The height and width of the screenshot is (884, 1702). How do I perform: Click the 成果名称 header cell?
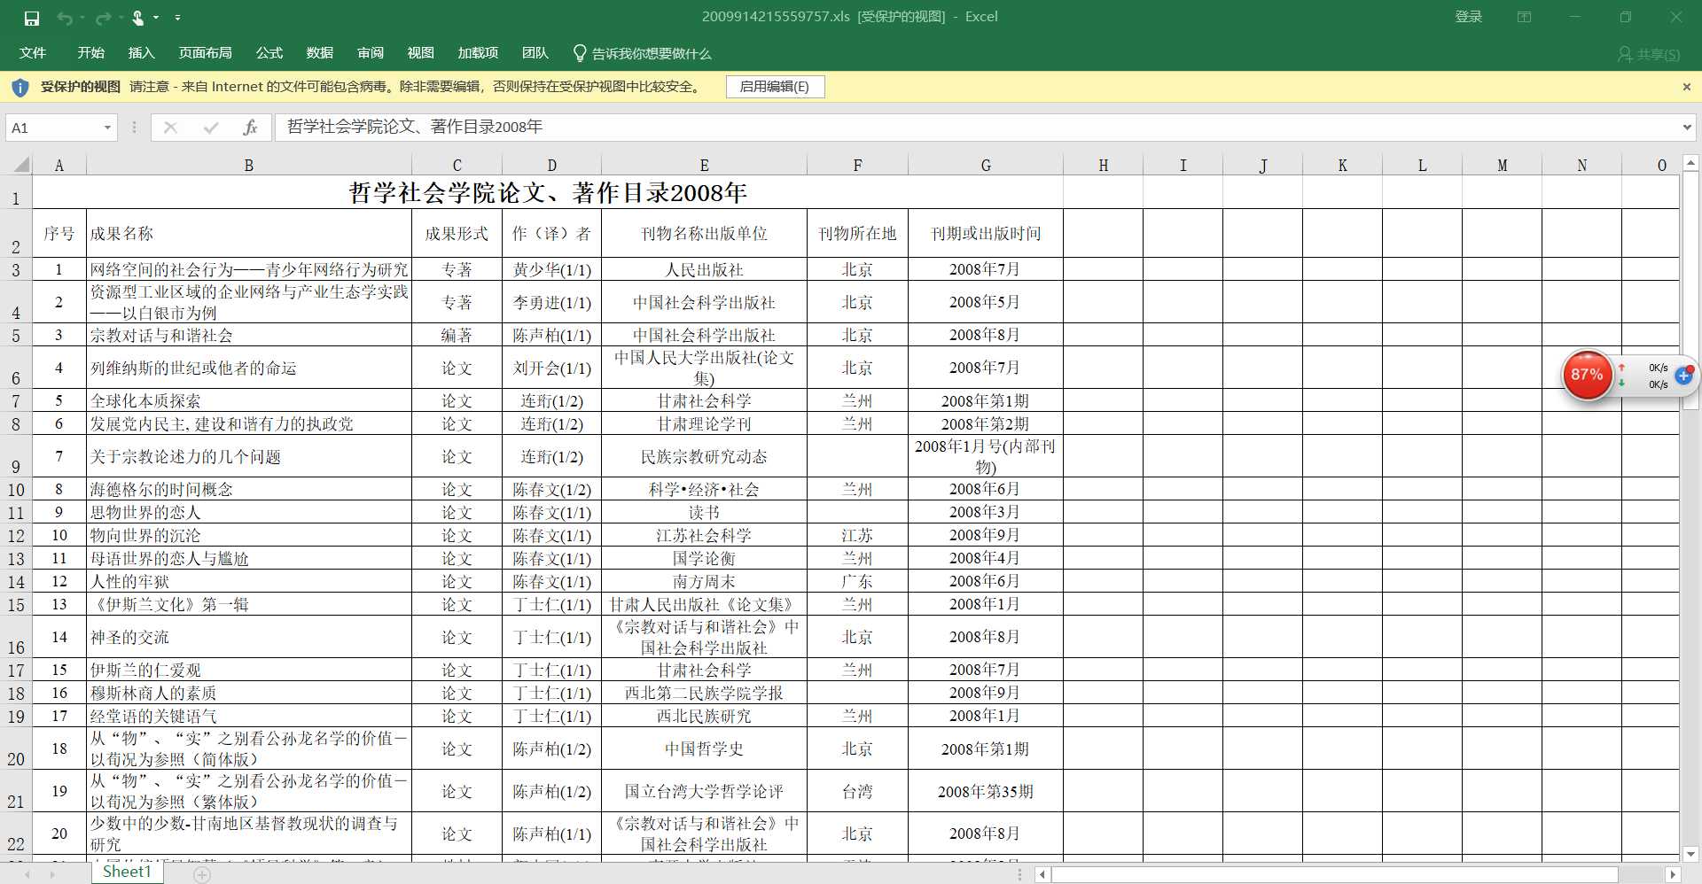(249, 234)
